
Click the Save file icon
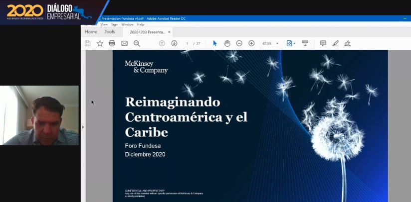pyautogui.click(x=88, y=43)
